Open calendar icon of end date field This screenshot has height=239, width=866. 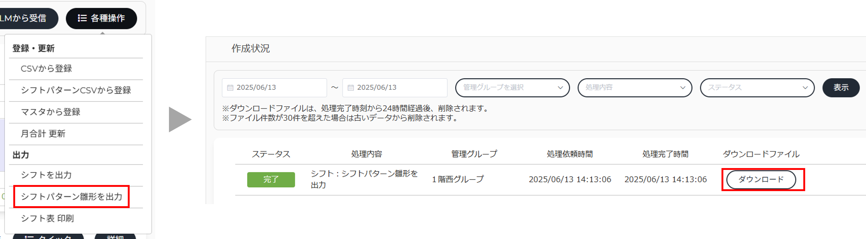click(x=351, y=88)
